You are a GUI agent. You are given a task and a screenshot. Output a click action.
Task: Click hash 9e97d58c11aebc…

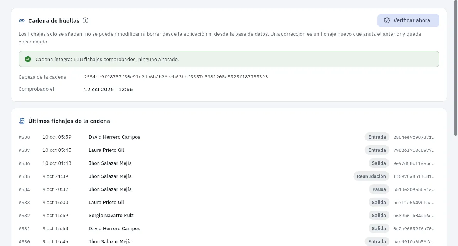(x=414, y=163)
